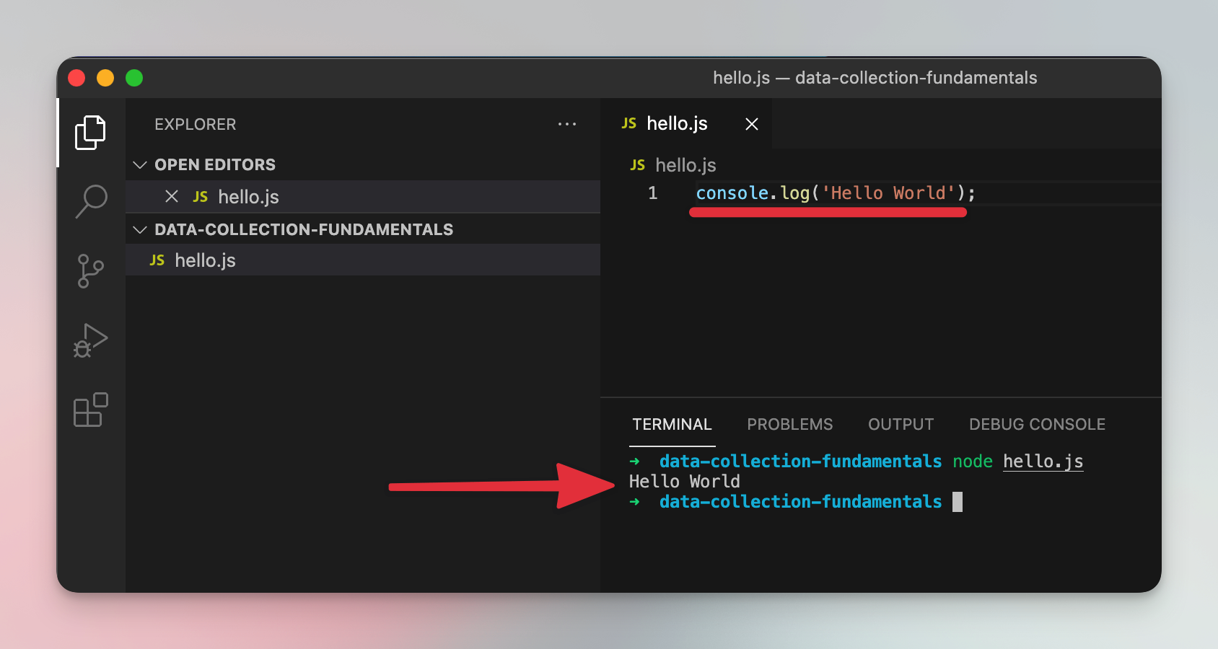The width and height of the screenshot is (1218, 649).
Task: Open the Source Control icon
Action: tap(89, 270)
